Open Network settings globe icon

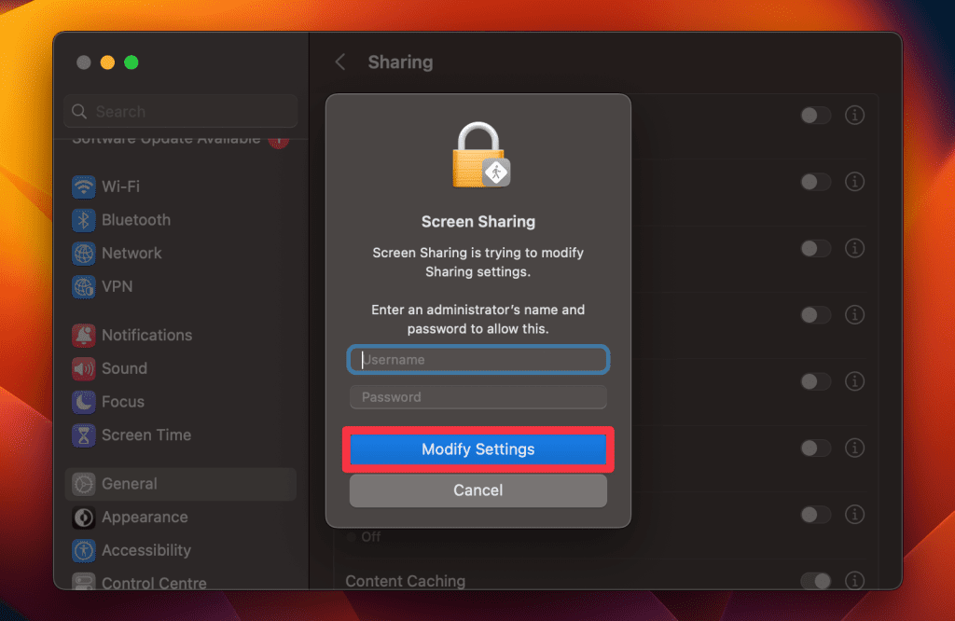[x=84, y=254]
